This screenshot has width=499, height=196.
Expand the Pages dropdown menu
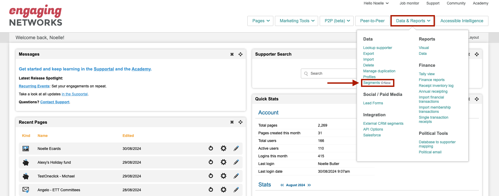click(x=261, y=21)
